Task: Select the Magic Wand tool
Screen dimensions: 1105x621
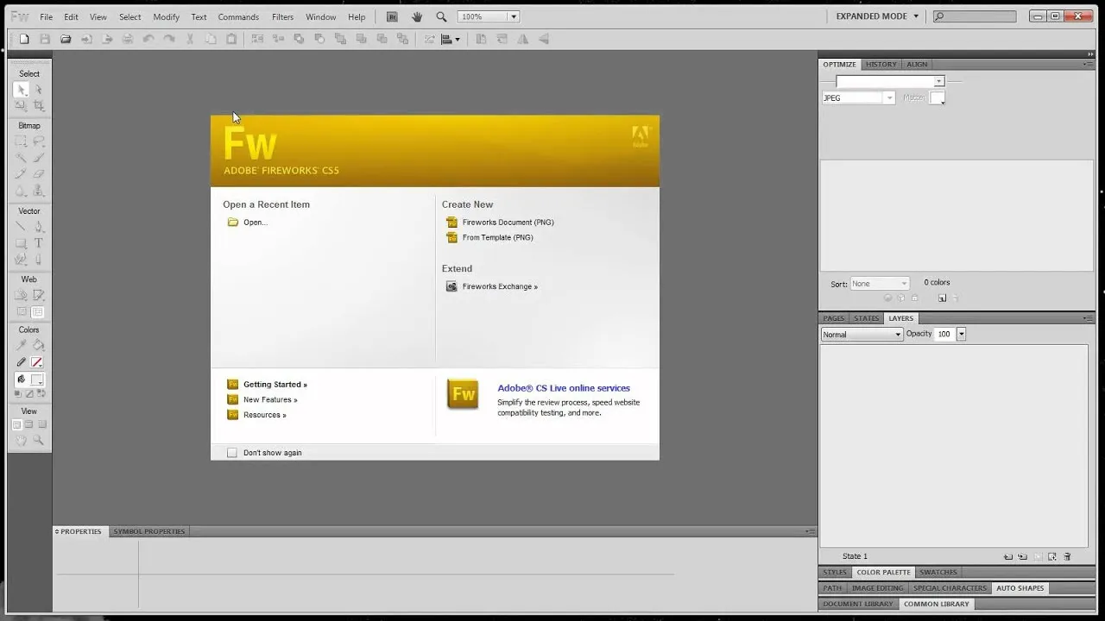Action: (x=21, y=158)
